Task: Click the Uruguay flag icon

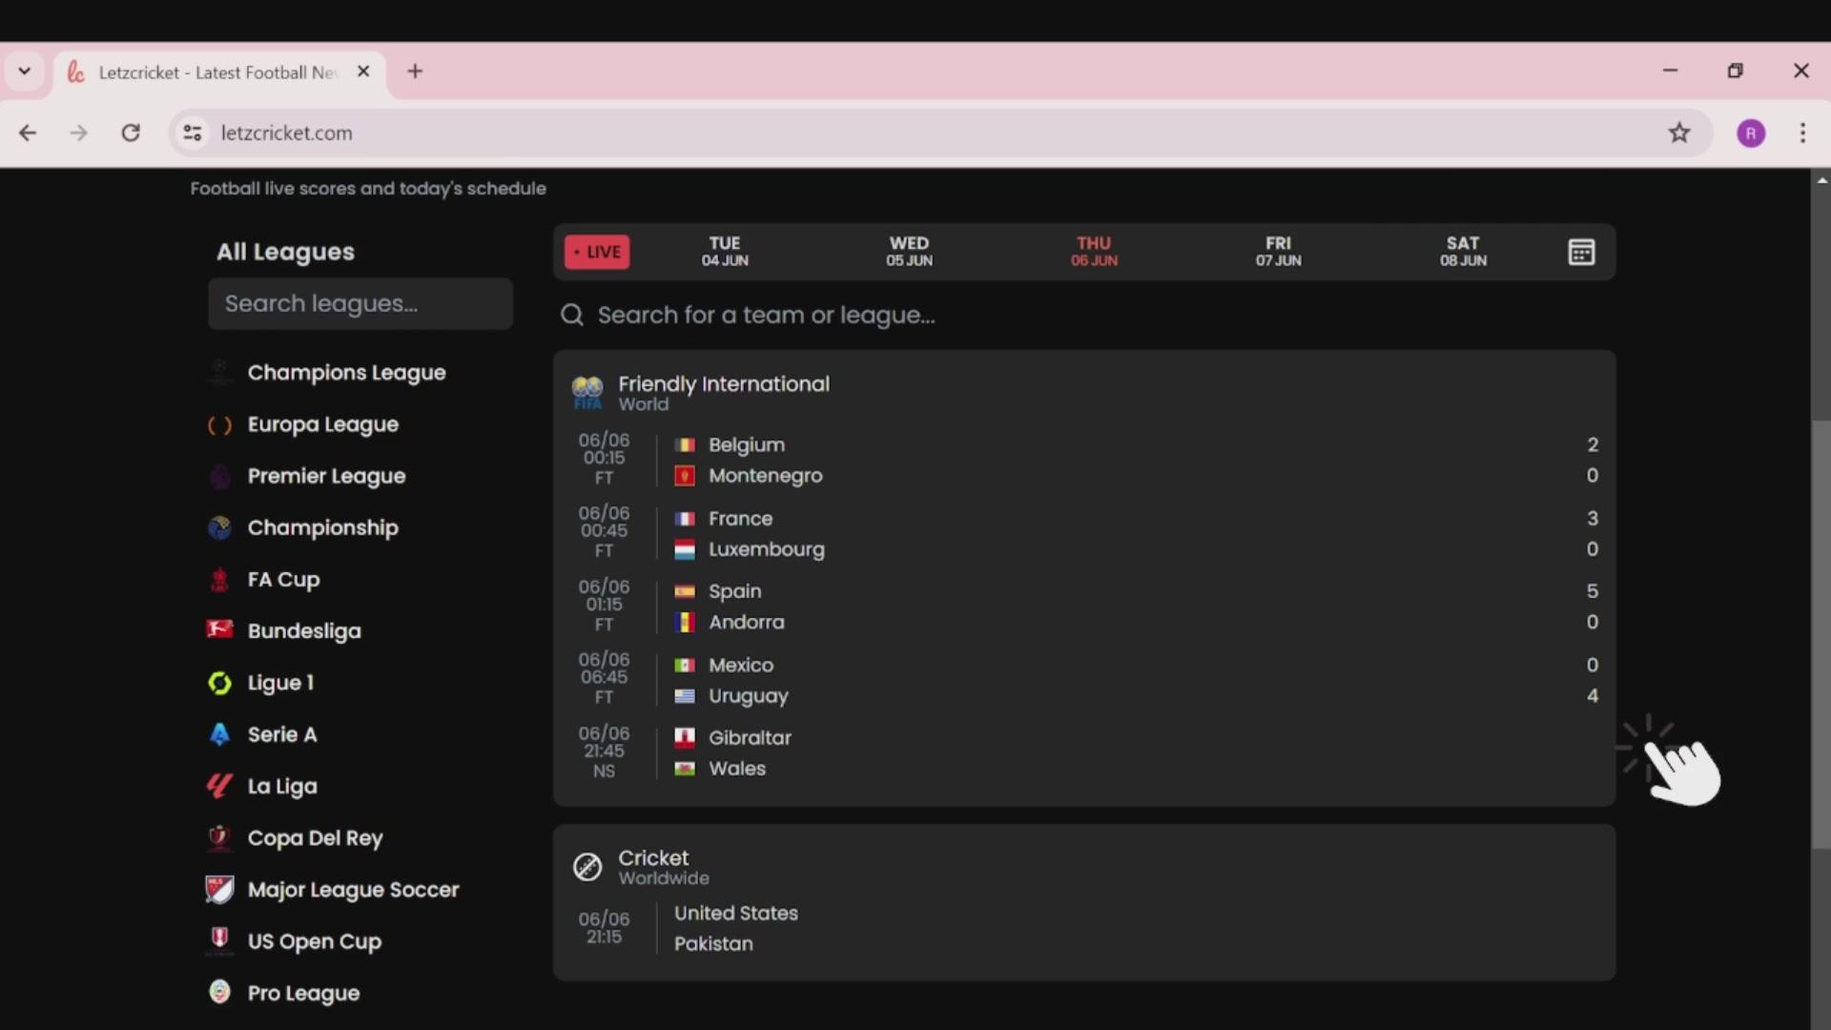Action: pyautogui.click(x=685, y=696)
